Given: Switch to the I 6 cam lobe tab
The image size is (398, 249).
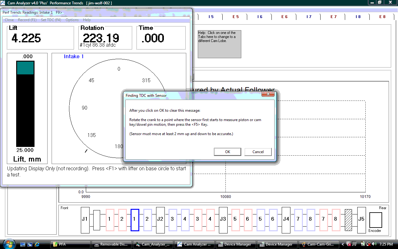Looking at the screenshot, I should coord(260,17).
